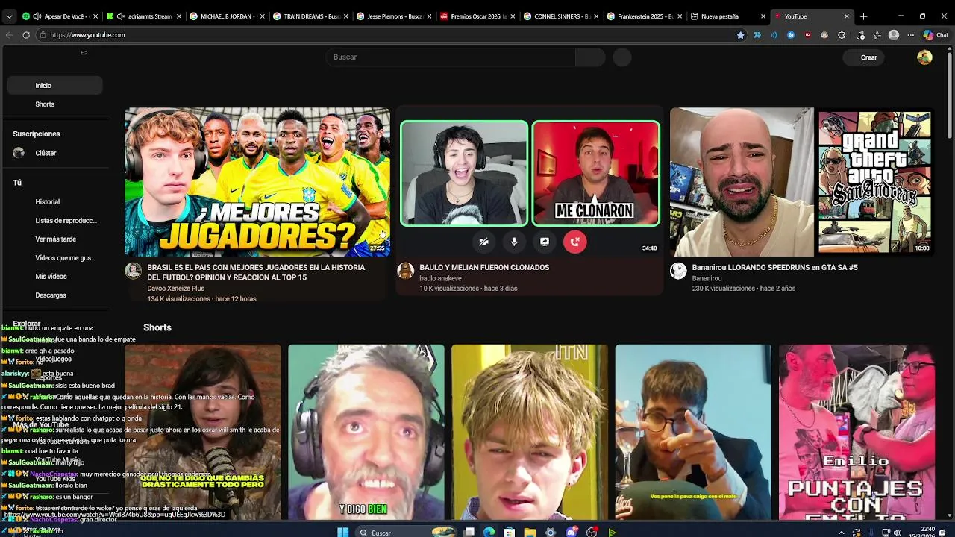The image size is (955, 537).
Task: Open the media control music icon
Action: click(860, 35)
